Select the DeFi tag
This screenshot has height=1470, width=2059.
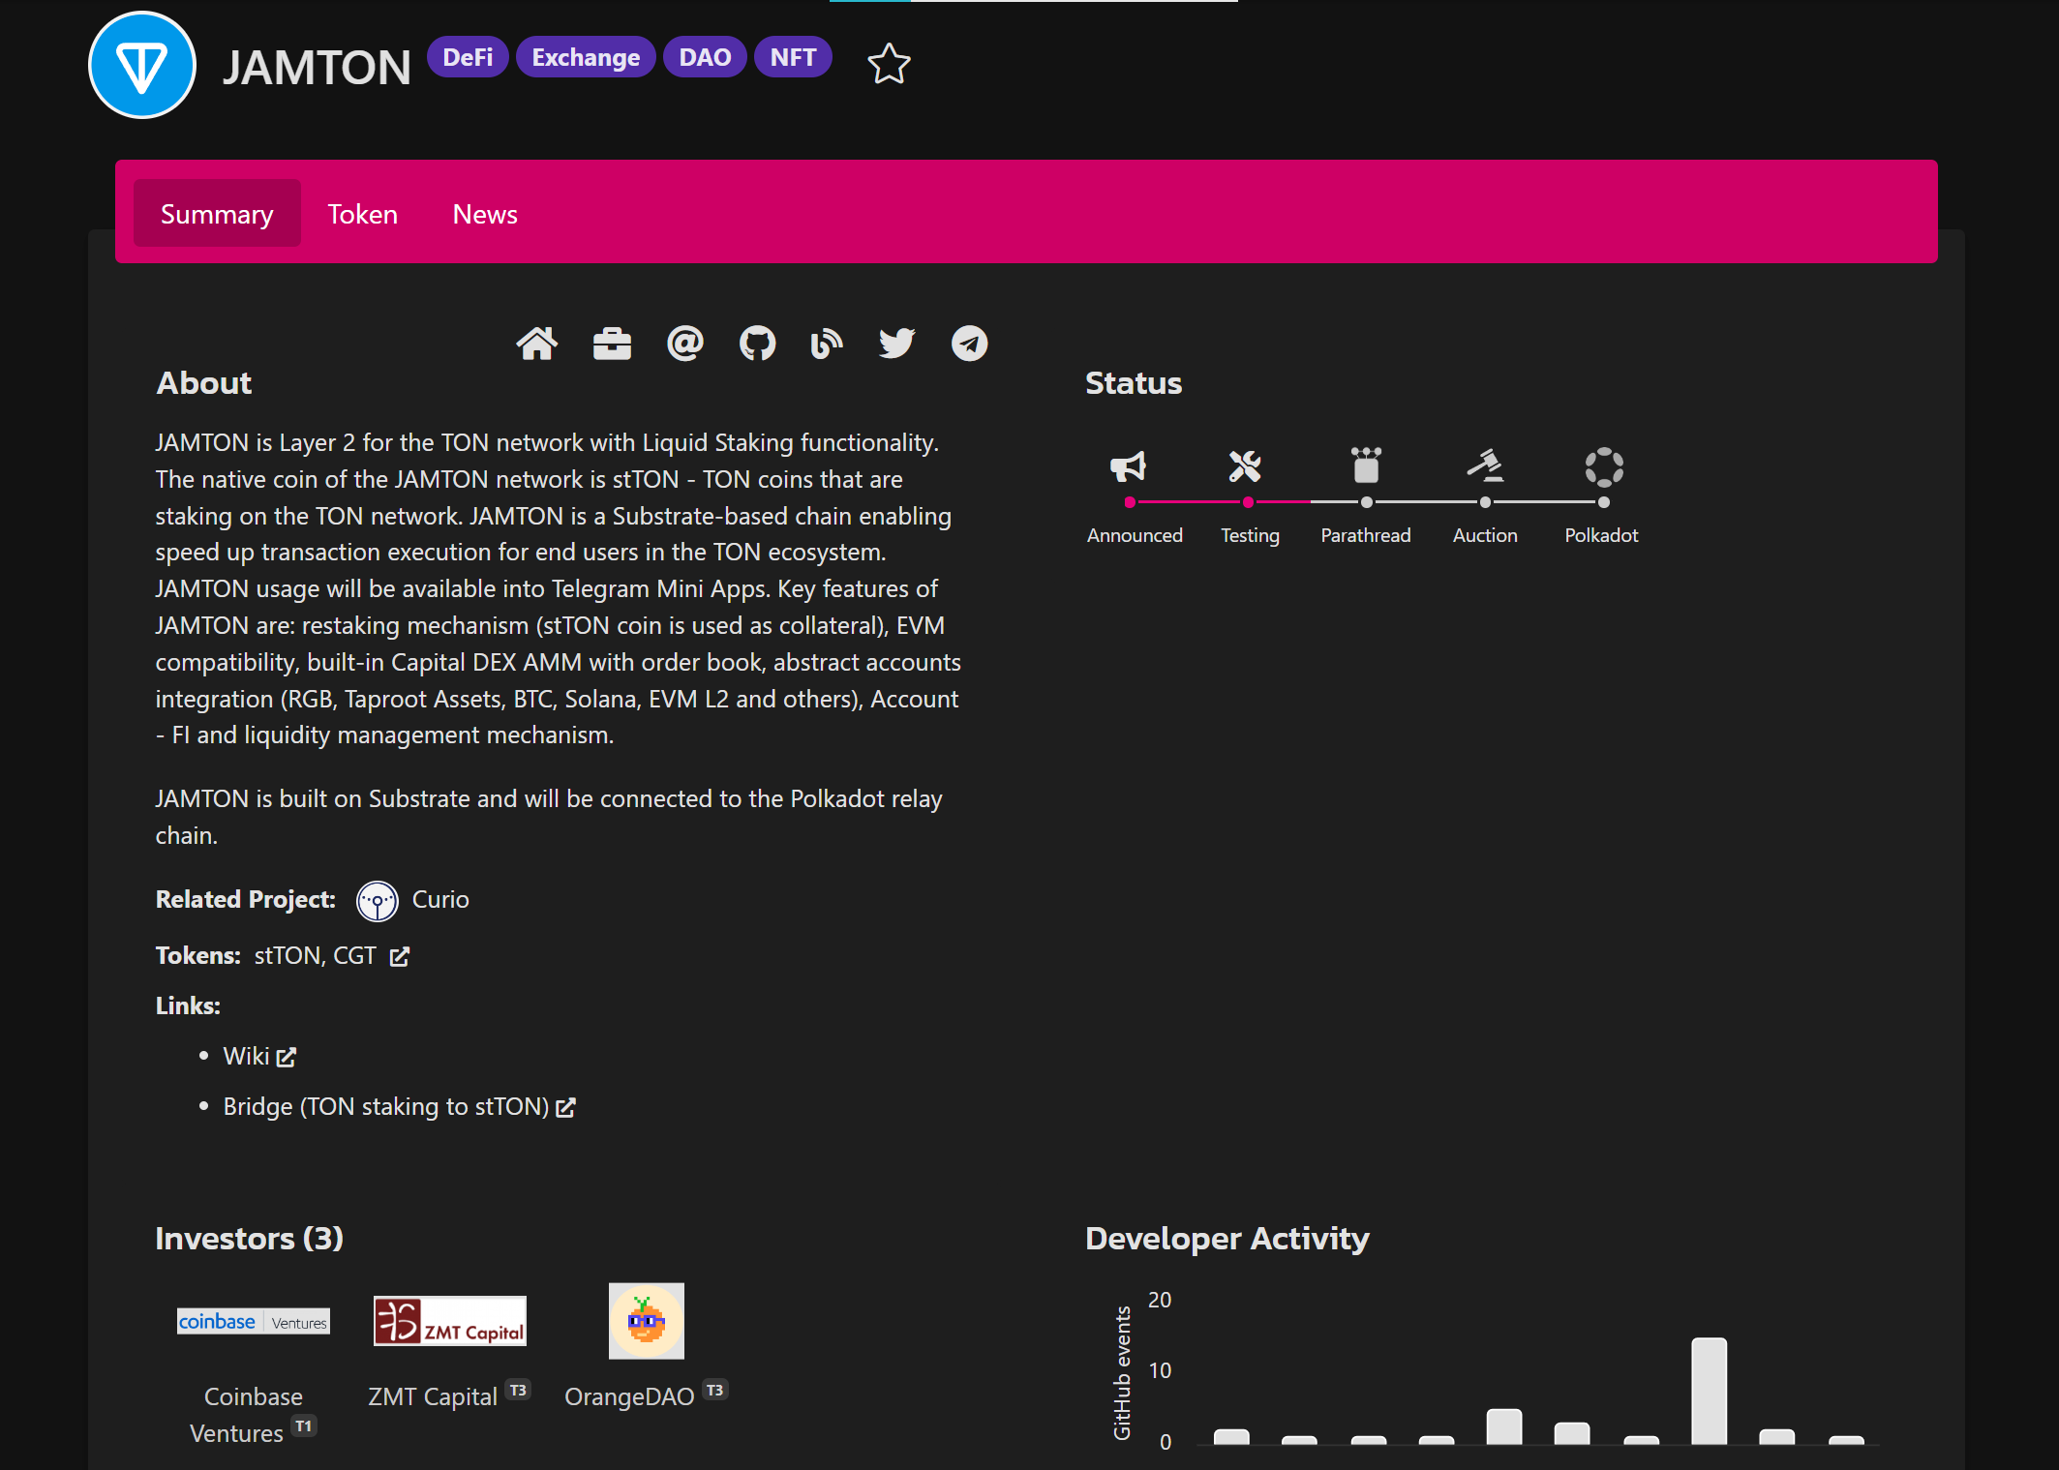[468, 57]
